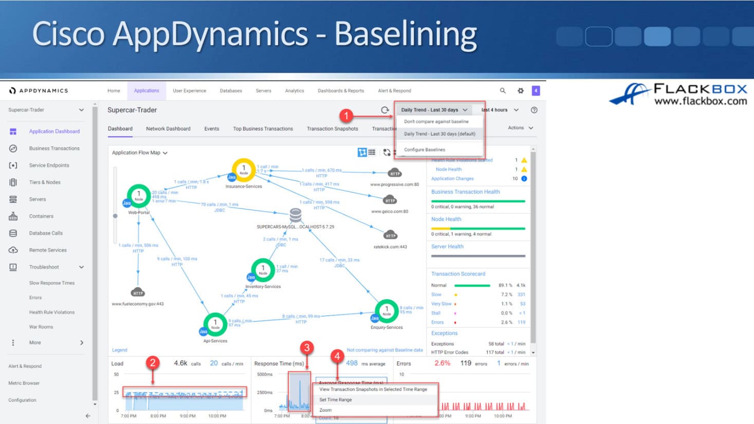The image size is (754, 424).
Task: Expand the Actions dropdown
Action: point(520,128)
